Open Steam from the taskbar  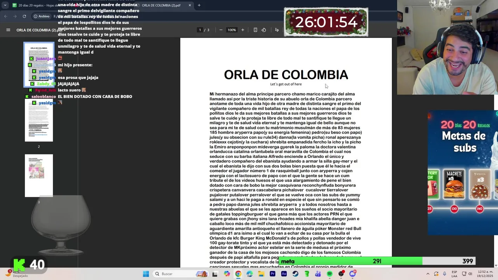295,274
